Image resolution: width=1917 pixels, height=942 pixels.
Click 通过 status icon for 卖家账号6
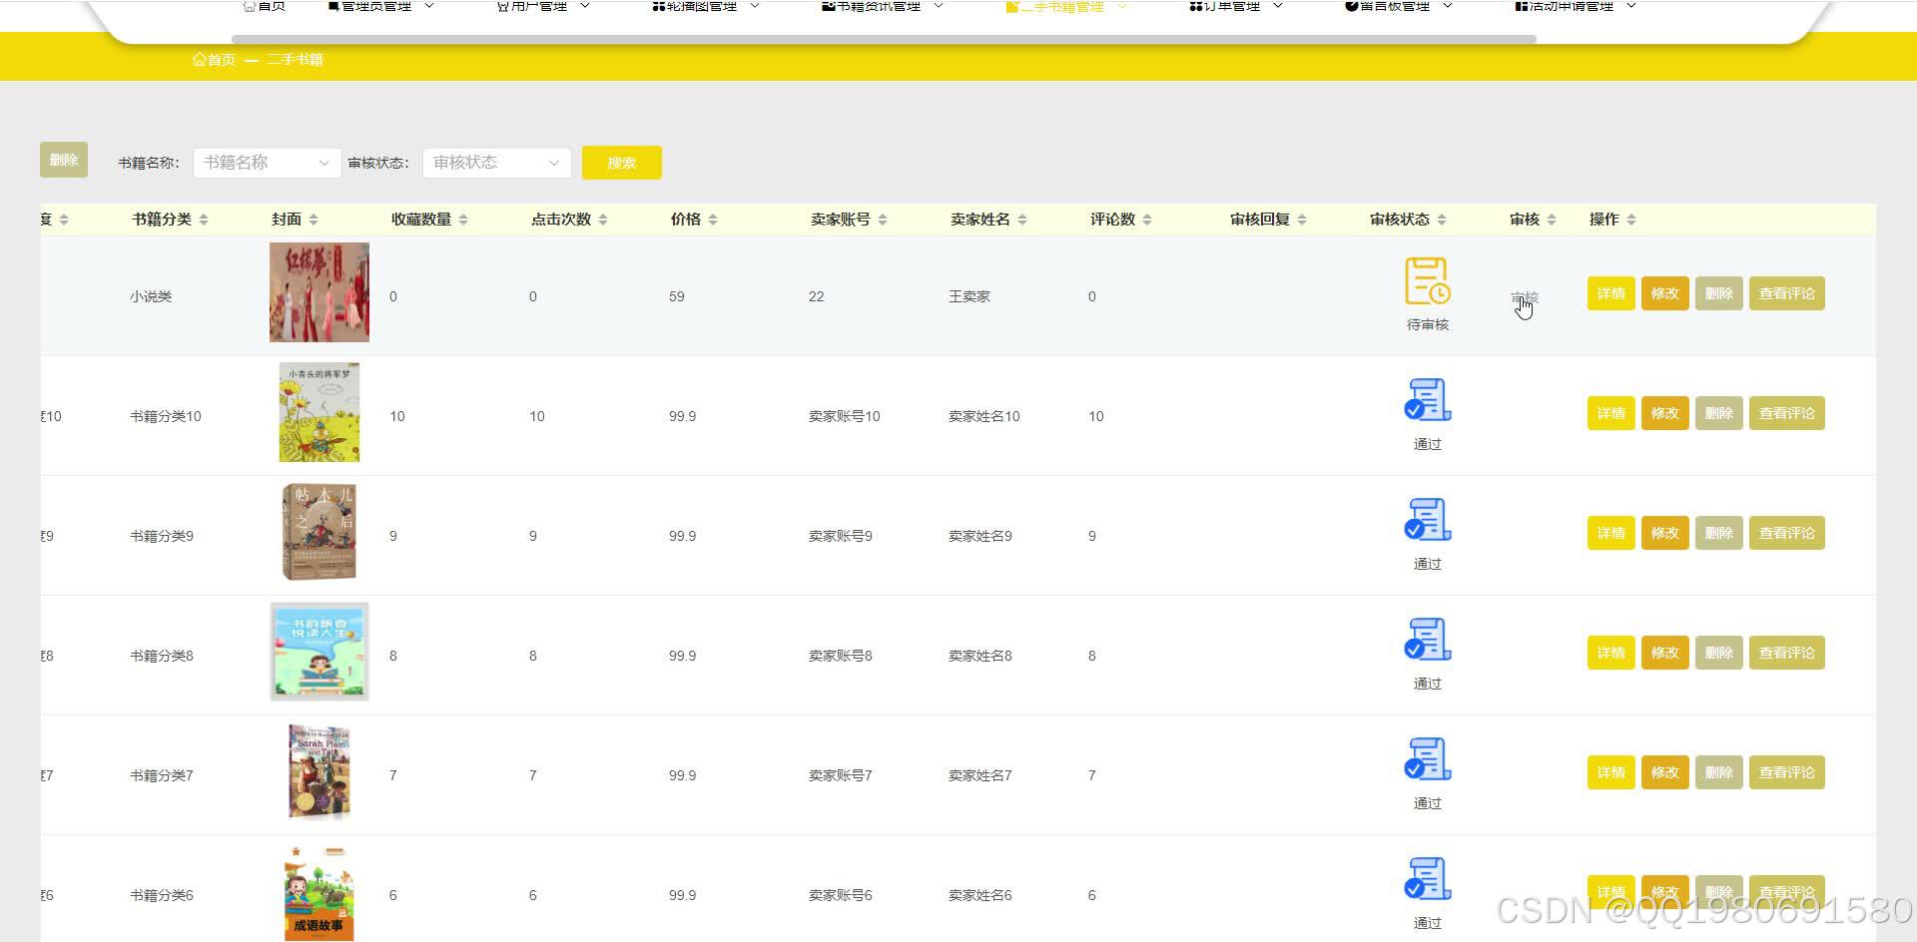(x=1428, y=879)
